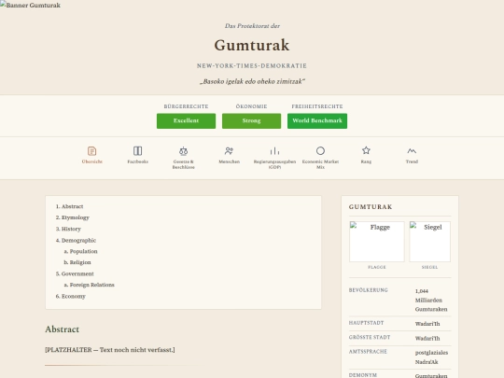Open the Menschen people icon

point(229,151)
